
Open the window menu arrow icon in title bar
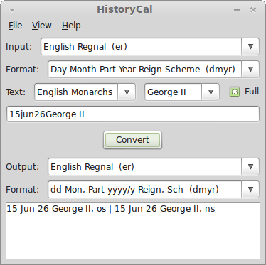point(12,10)
